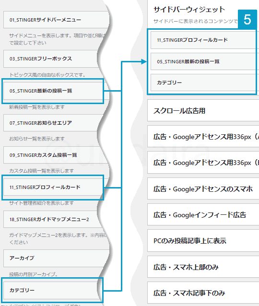Viewport: 259px width, 306px height.
Task: Select the 09_STINGERカスタム投稿一覧 widget
Action: [56, 155]
